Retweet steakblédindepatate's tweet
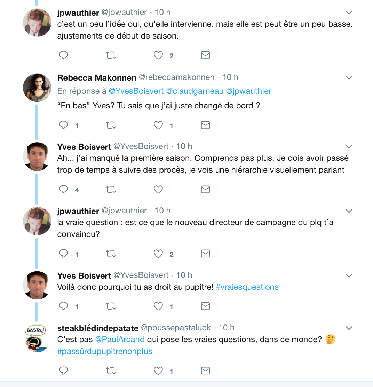This screenshot has height=387, width=373. (111, 371)
